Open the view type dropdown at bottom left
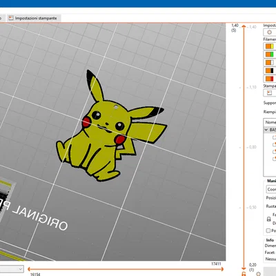Image resolution: width=276 pixels, height=276 pixels. tap(12, 268)
